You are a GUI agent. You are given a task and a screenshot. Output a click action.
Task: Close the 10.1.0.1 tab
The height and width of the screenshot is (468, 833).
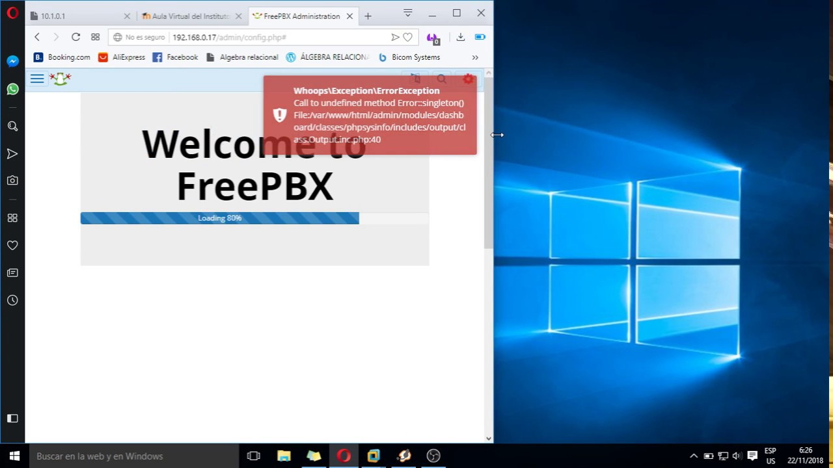pos(127,16)
